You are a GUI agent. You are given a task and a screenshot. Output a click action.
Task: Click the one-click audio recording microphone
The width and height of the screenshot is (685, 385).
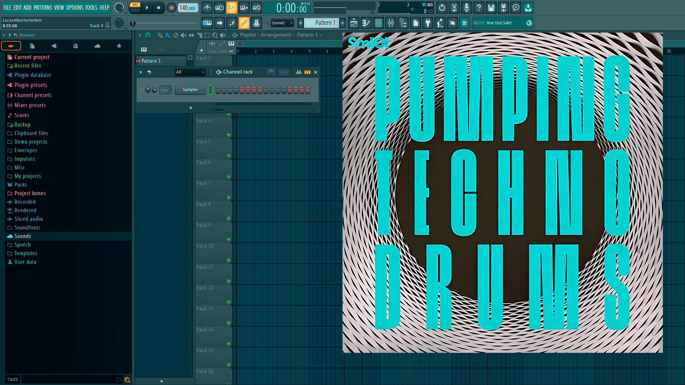pyautogui.click(x=466, y=8)
